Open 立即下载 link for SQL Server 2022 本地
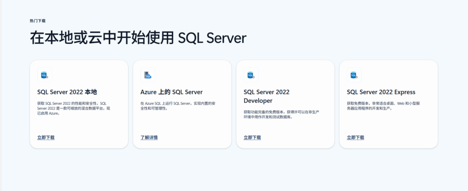This screenshot has width=468, height=191. [46, 138]
